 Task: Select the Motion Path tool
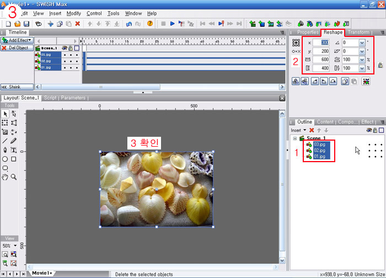[x=14, y=132]
